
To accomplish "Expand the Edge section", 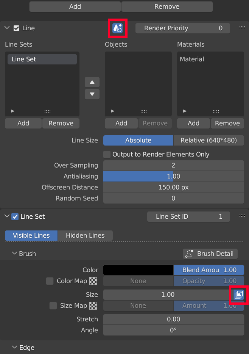I will (x=14, y=348).
